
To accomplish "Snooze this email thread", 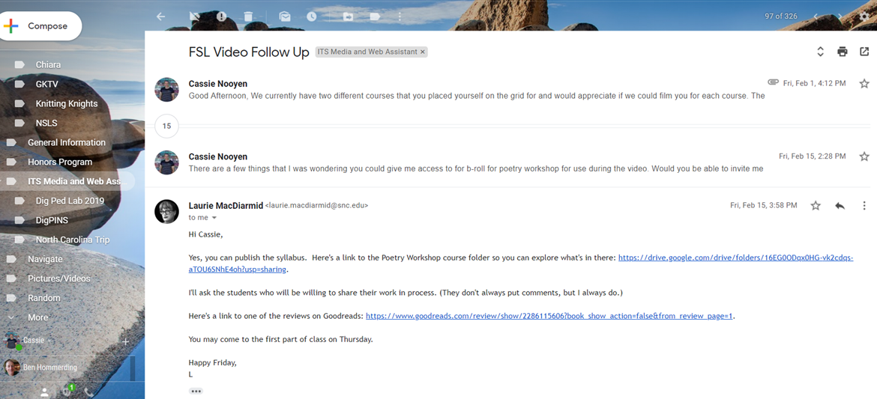I will click(311, 16).
